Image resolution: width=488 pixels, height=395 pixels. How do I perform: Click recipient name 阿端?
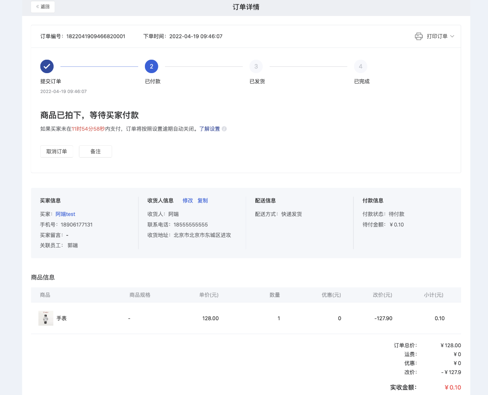pos(174,214)
